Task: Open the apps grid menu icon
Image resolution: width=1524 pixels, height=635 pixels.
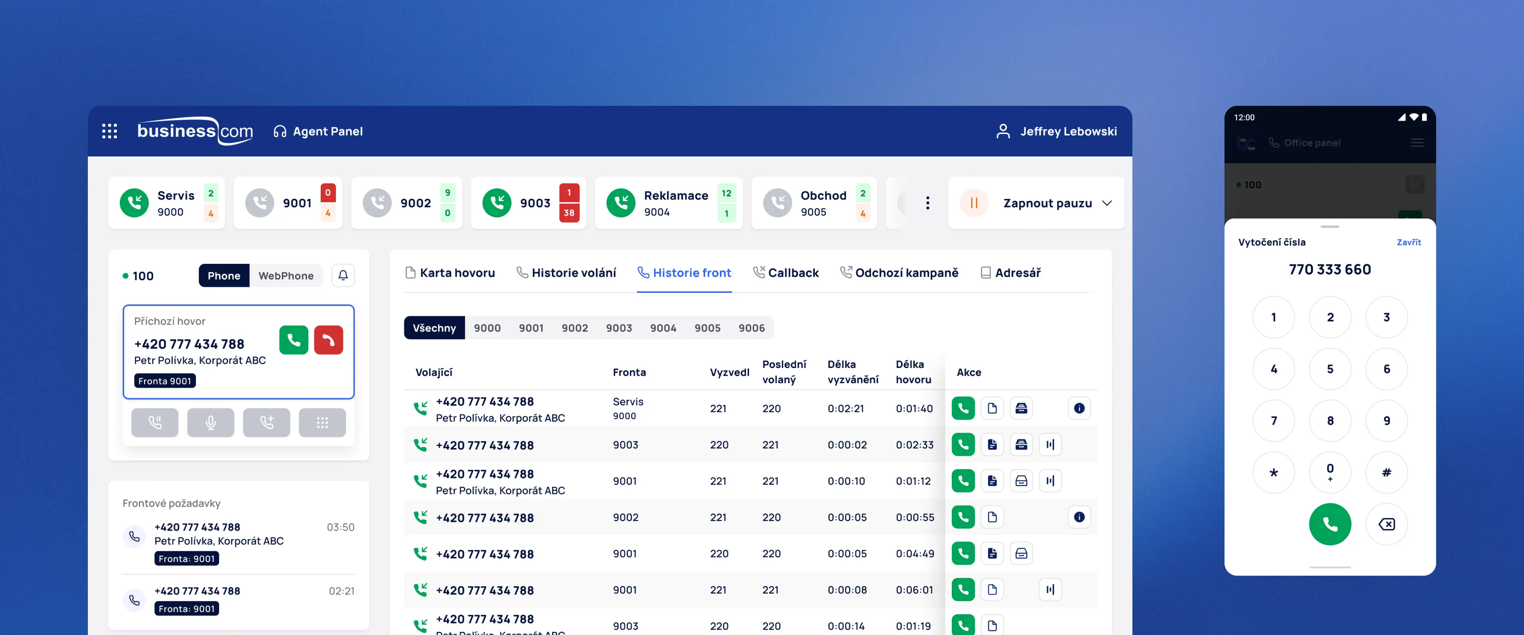Action: coord(110,131)
